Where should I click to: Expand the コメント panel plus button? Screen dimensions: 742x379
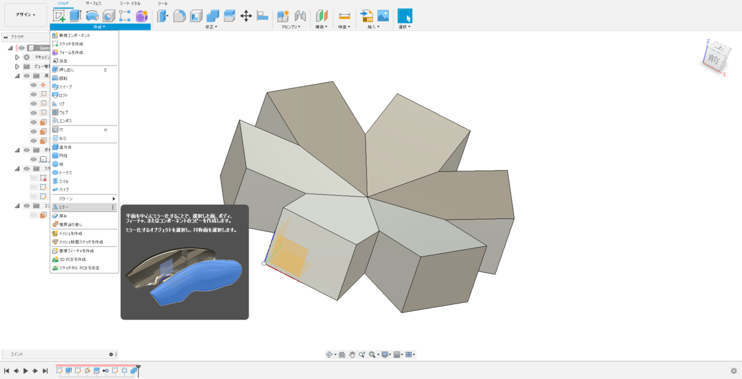pyautogui.click(x=111, y=354)
